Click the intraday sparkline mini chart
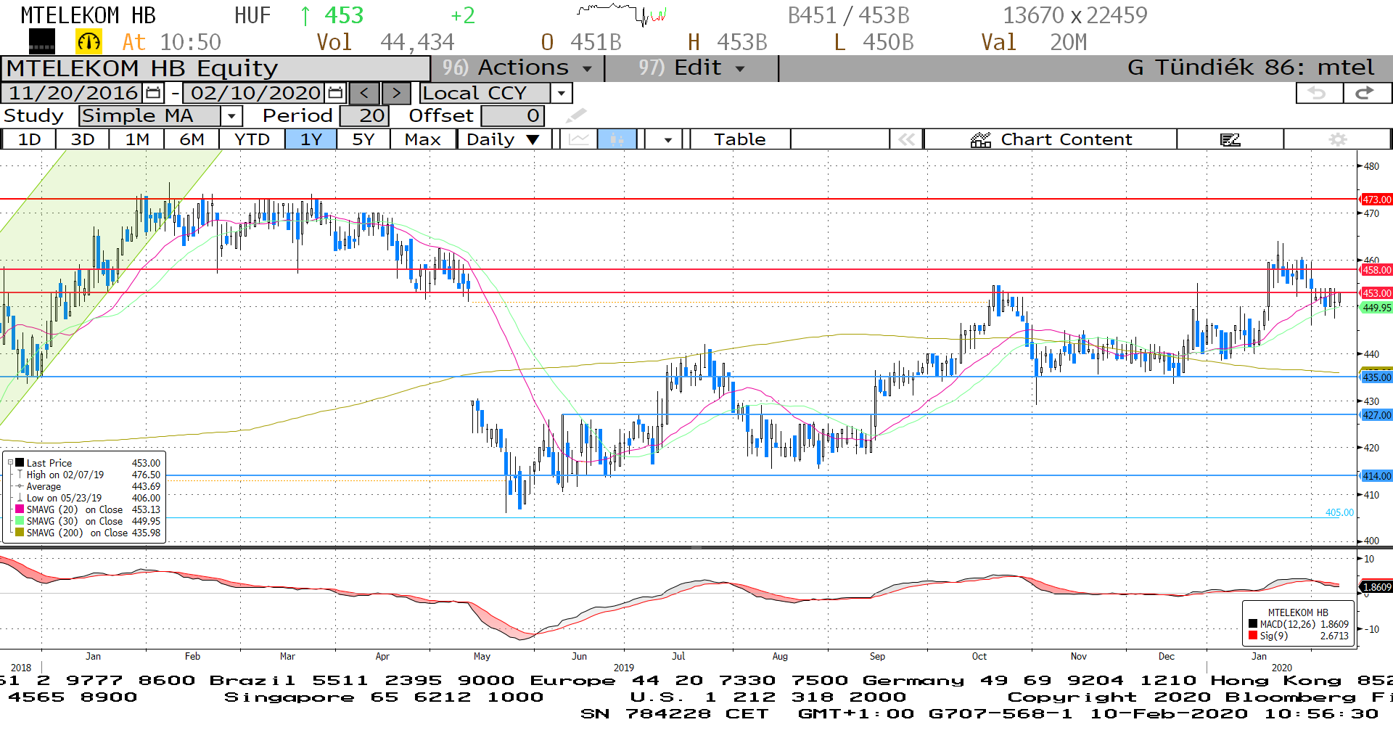 pos(621,15)
